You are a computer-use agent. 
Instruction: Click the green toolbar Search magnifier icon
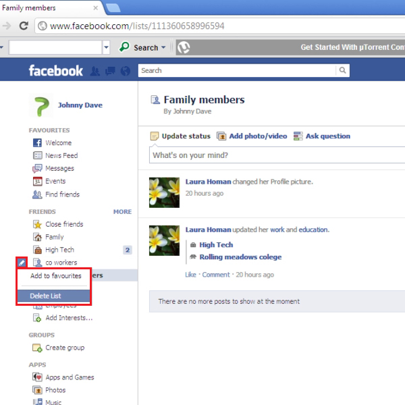124,47
